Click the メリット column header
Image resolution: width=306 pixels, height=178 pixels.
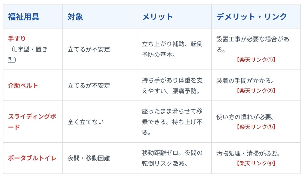click(157, 17)
